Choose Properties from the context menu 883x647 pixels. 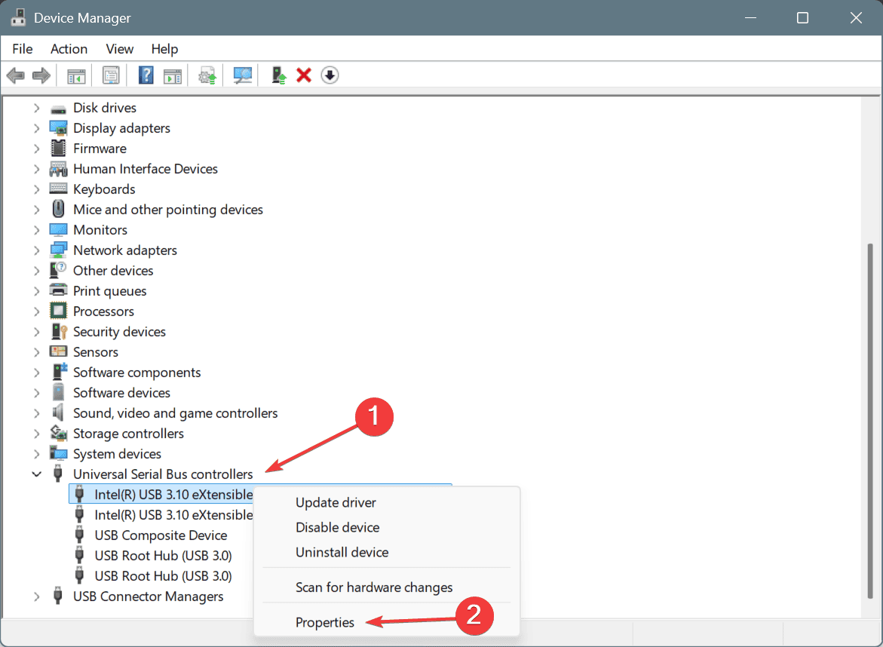coord(325,622)
